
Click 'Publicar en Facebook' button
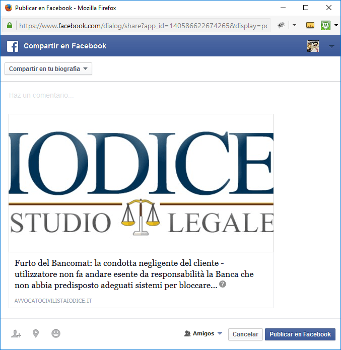pyautogui.click(x=300, y=334)
